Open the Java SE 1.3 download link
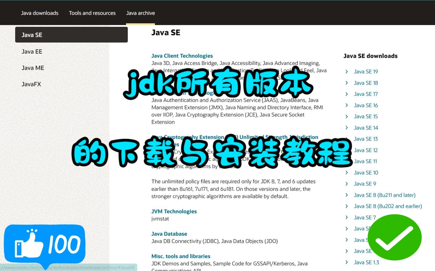The height and width of the screenshot is (271, 435). coord(366,262)
